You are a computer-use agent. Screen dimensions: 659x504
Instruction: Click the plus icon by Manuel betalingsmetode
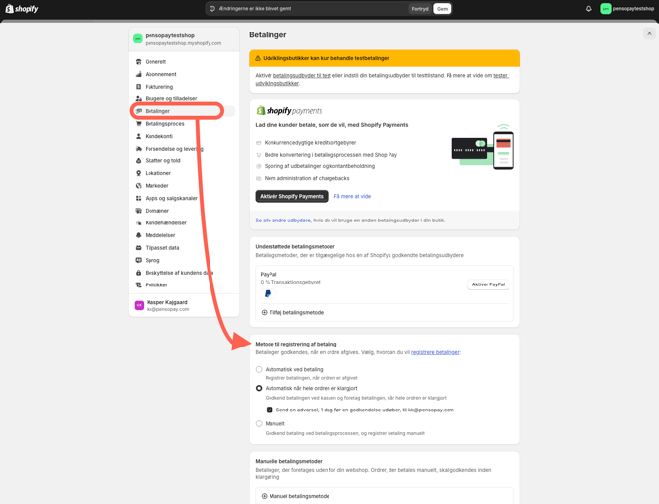264,496
